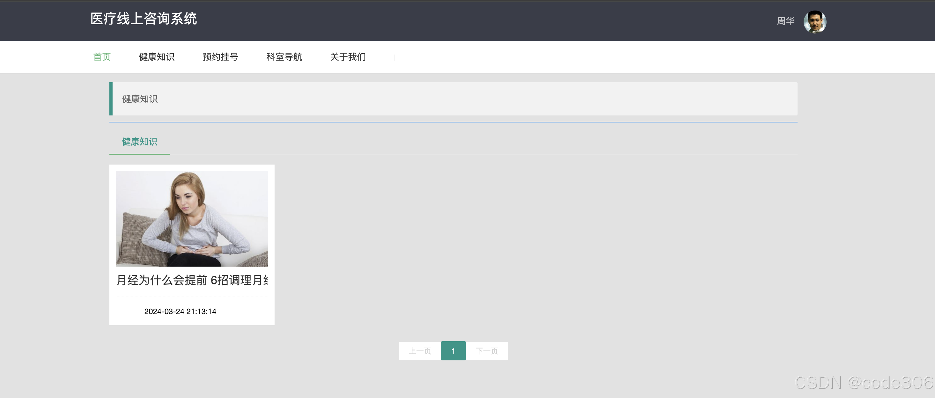Open the woman holding stomach article image
The width and height of the screenshot is (935, 398).
tap(192, 218)
